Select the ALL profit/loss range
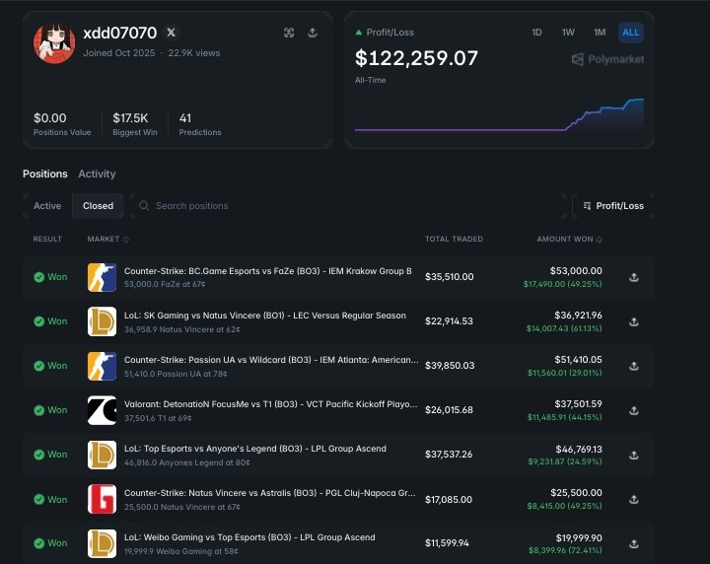 coord(631,33)
